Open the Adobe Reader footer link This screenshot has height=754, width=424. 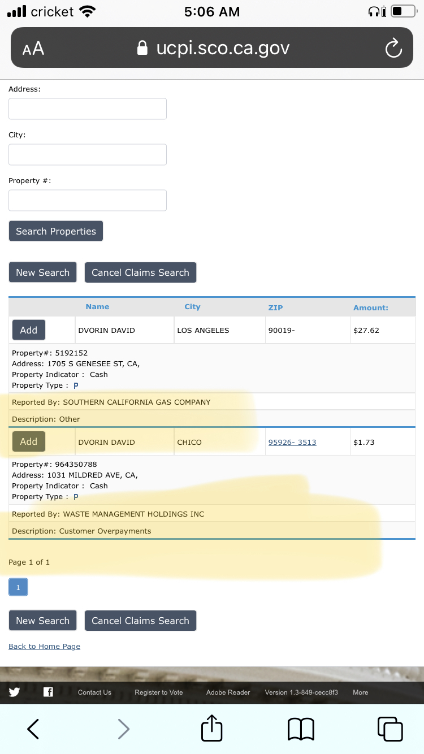pos(228,692)
